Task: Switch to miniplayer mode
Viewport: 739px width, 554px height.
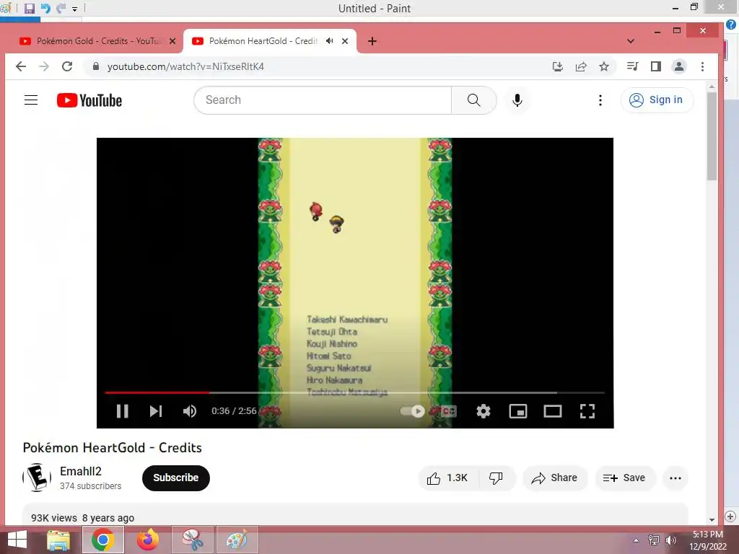Action: pos(518,410)
